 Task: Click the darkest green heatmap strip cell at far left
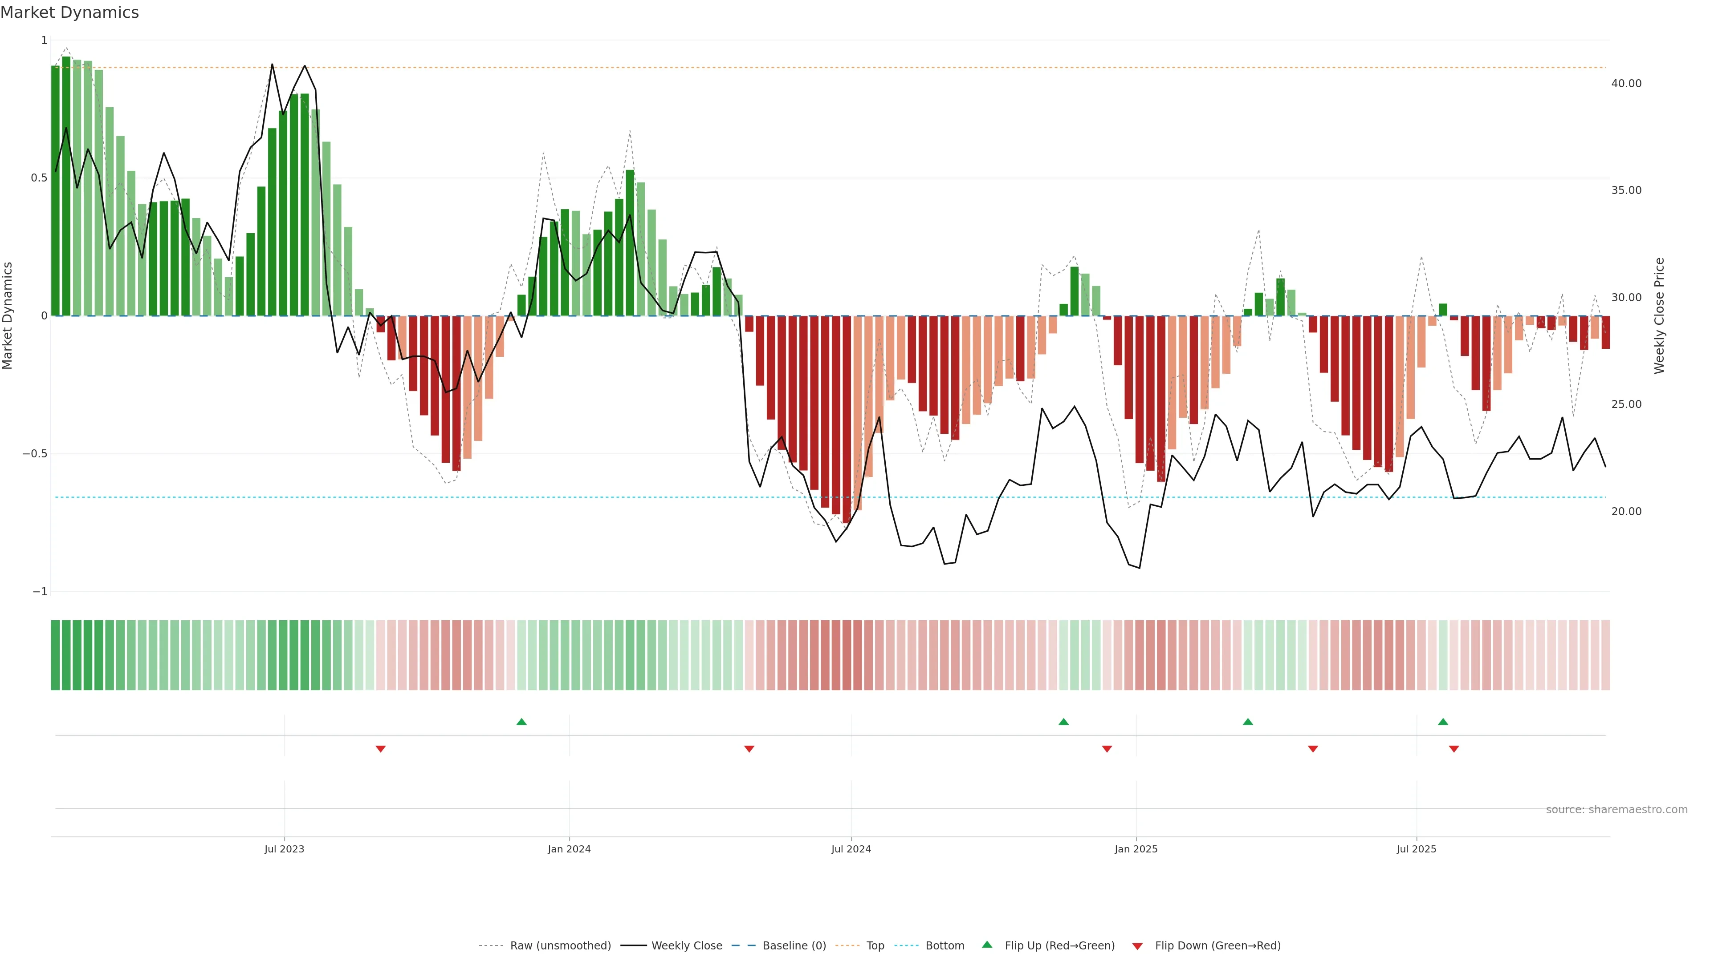coord(56,655)
